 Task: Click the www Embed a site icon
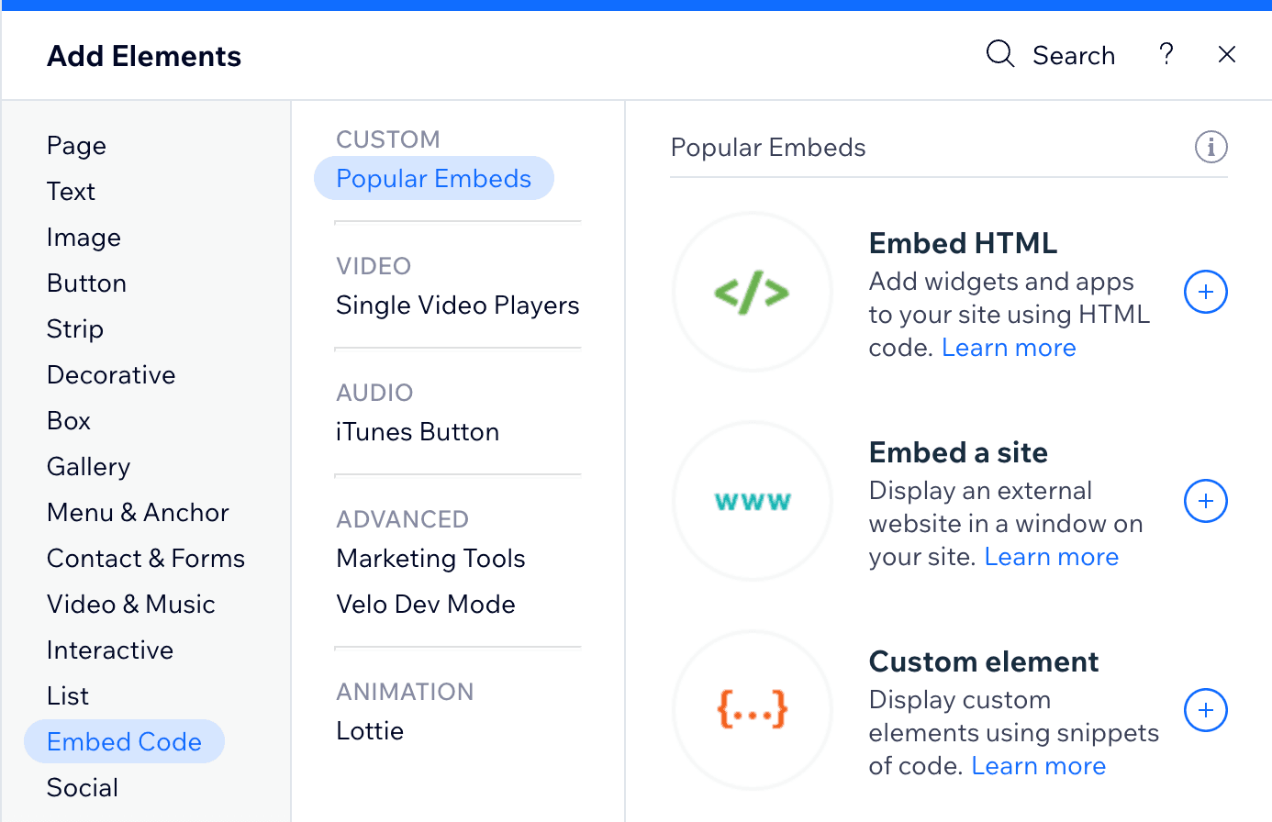[x=753, y=501]
